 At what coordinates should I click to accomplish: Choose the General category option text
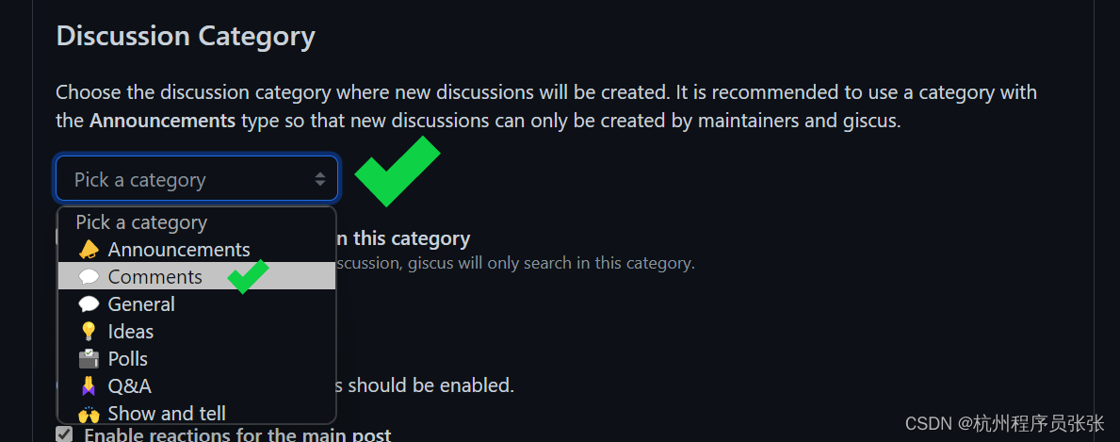[141, 304]
